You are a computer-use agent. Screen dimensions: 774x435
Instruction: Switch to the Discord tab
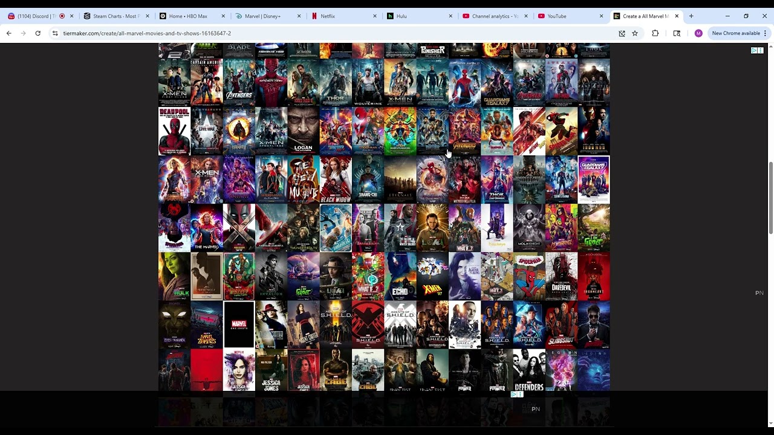tap(41, 16)
